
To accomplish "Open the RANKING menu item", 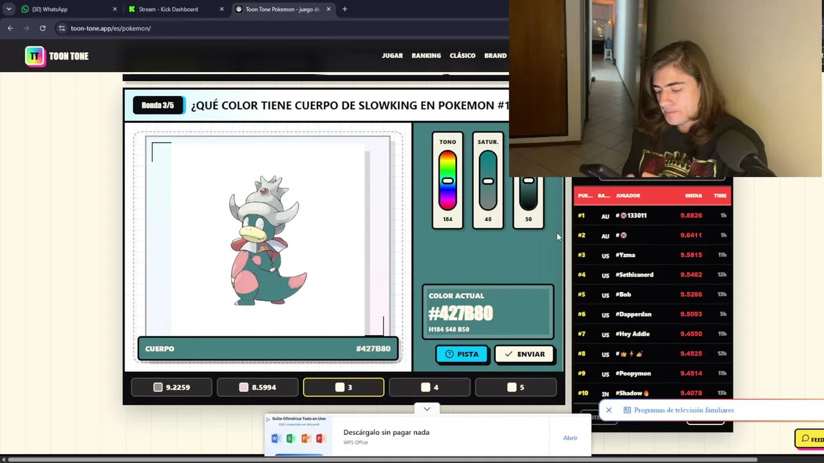I will [x=426, y=56].
